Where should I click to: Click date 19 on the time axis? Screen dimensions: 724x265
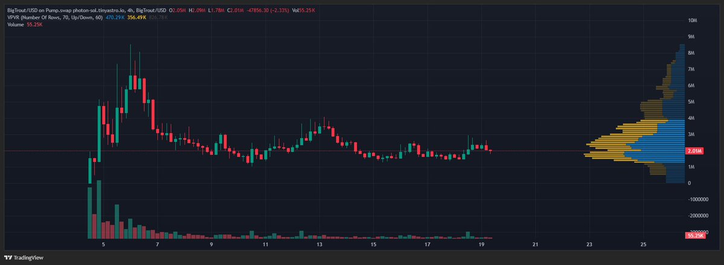coord(482,244)
